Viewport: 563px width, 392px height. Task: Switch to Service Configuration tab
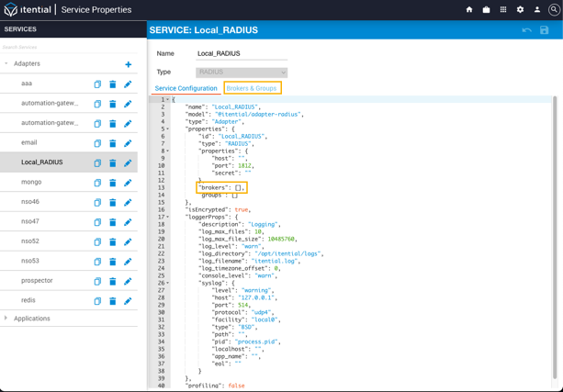coord(186,88)
